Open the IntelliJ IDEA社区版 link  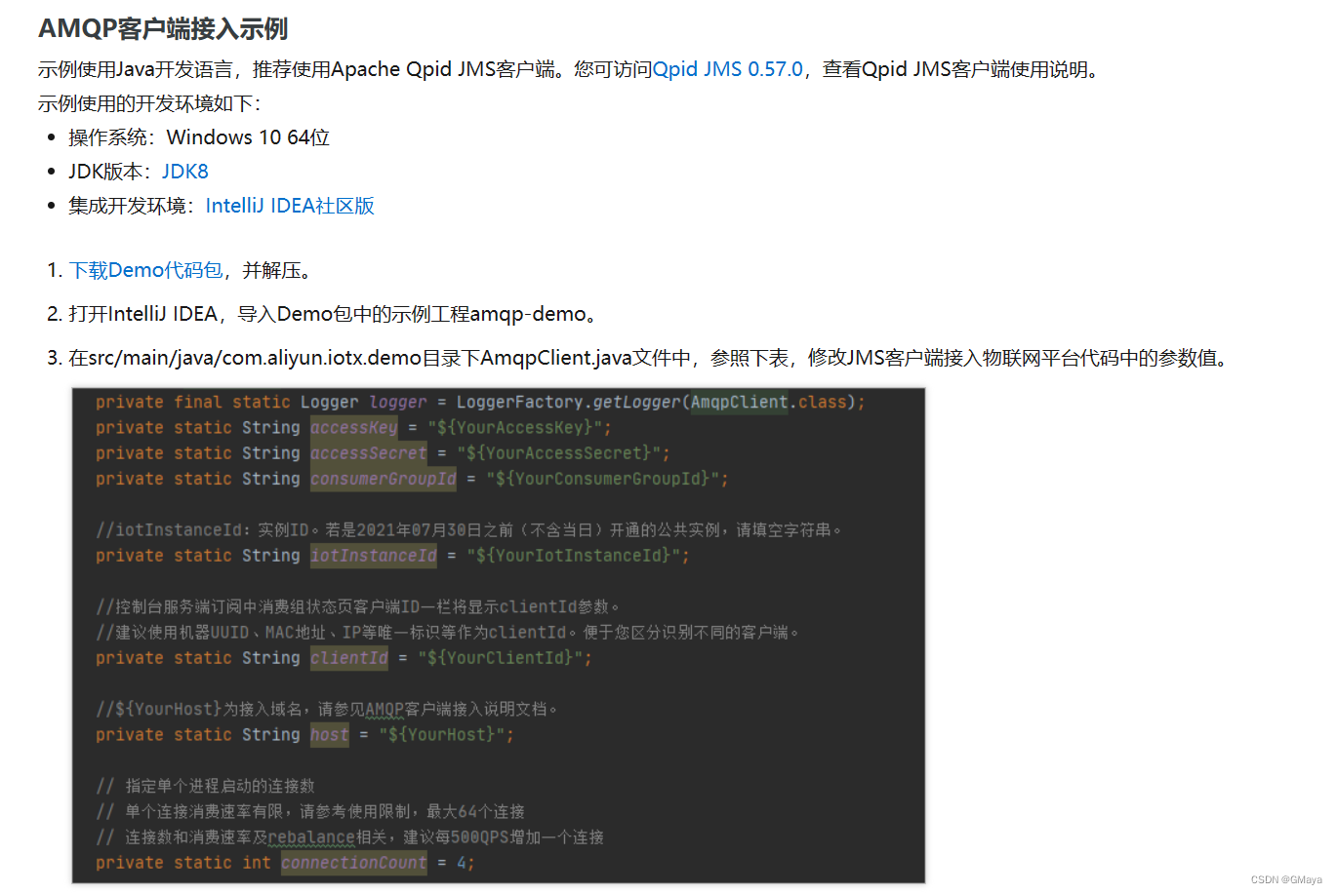click(290, 206)
